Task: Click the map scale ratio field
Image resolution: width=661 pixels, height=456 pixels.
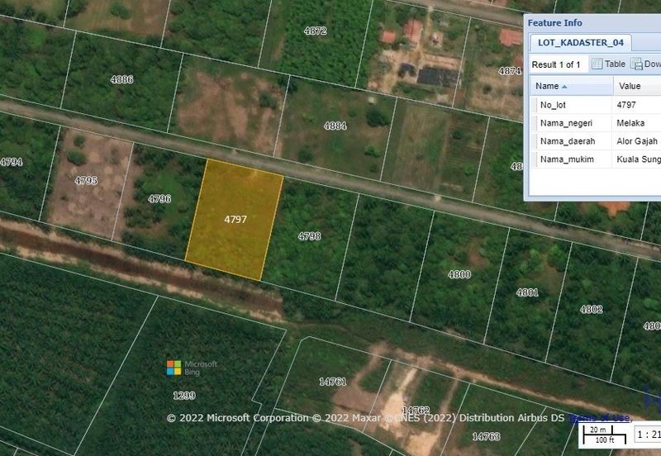Action: (x=648, y=435)
